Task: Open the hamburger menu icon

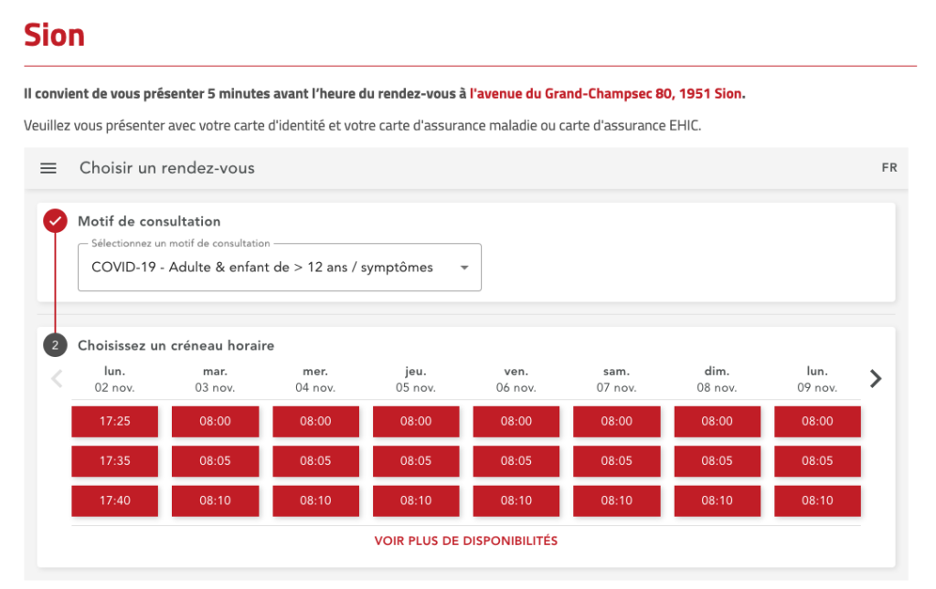Action: (x=48, y=168)
